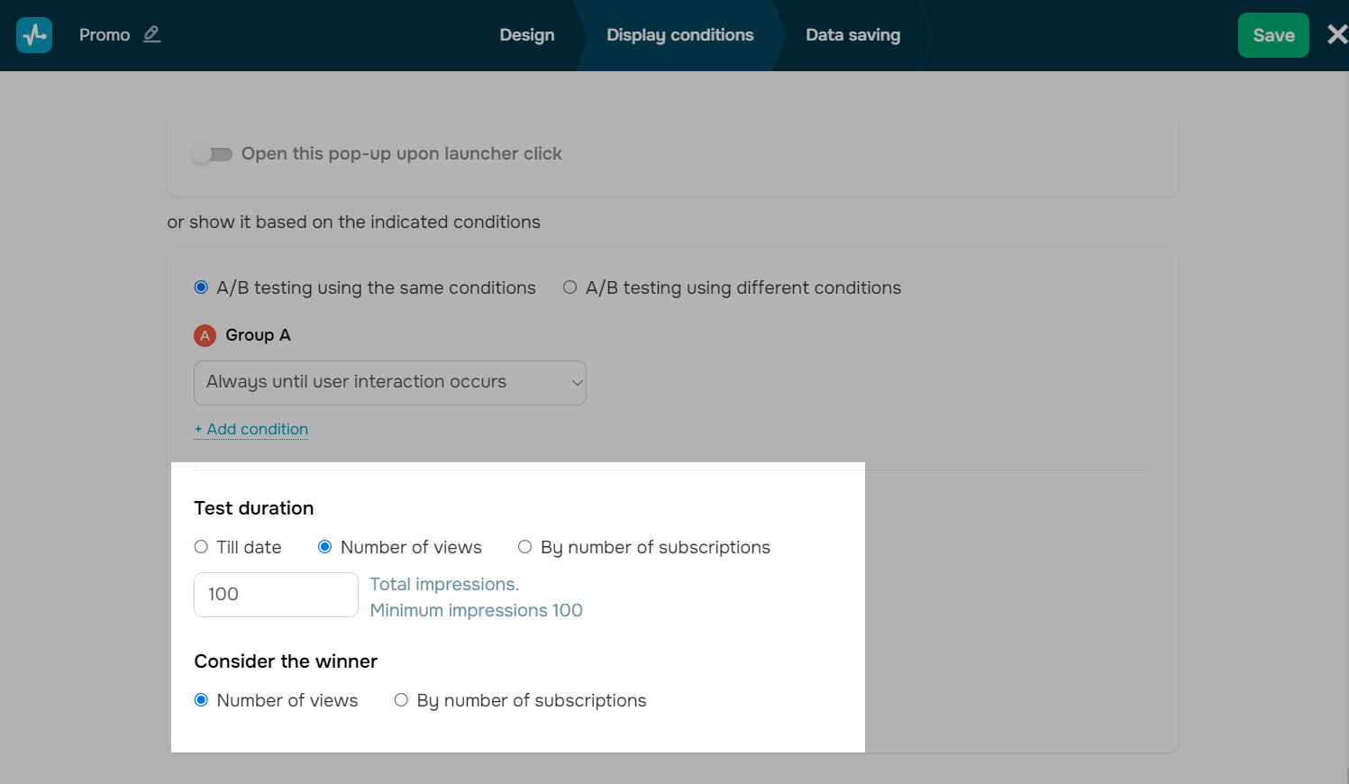Choose 'By number of subscriptions' test duration
Image resolution: width=1349 pixels, height=784 pixels.
(525, 547)
